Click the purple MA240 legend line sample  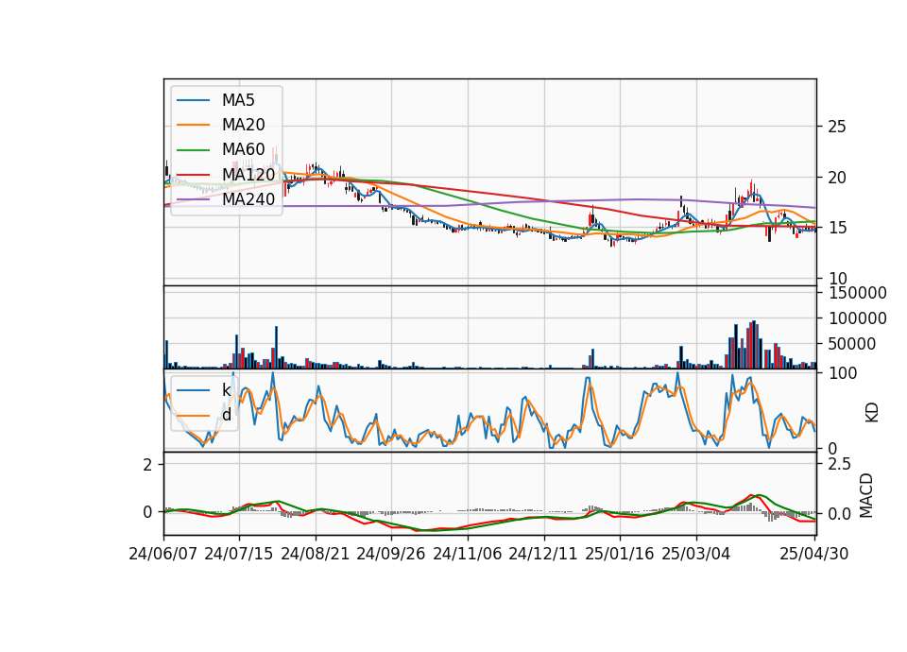[x=193, y=199]
